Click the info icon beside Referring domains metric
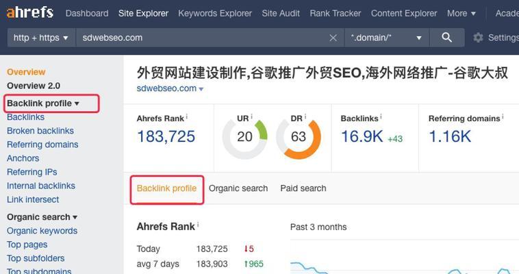This screenshot has width=519, height=274. [503, 116]
